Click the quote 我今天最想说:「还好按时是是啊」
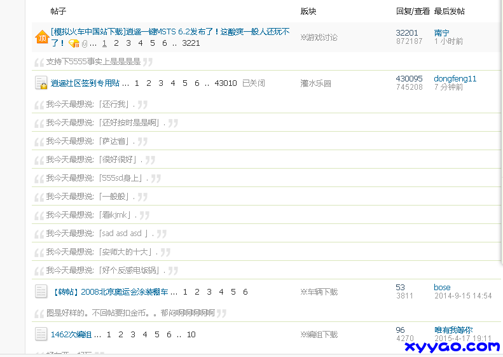The height and width of the screenshot is (357, 503). [106, 123]
